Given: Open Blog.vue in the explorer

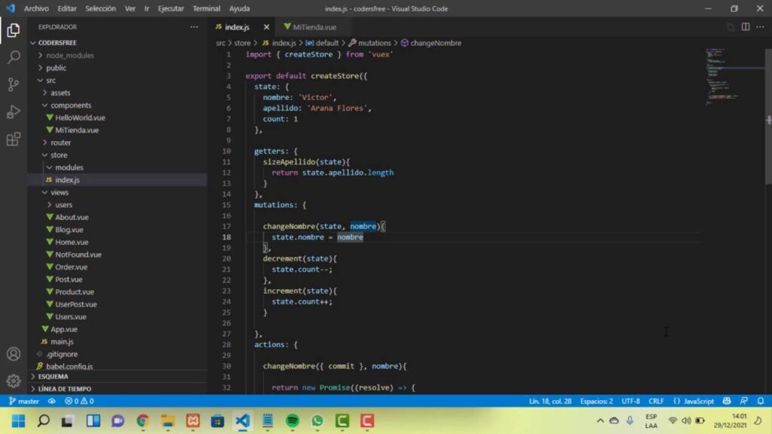Looking at the screenshot, I should (69, 230).
